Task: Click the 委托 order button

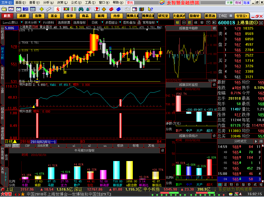Action: click(130, 3)
